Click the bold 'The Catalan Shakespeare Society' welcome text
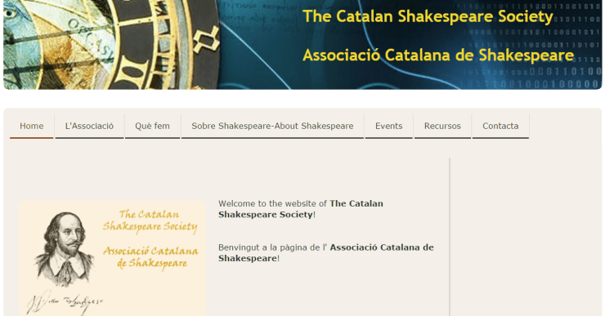605x316 pixels. [301, 209]
